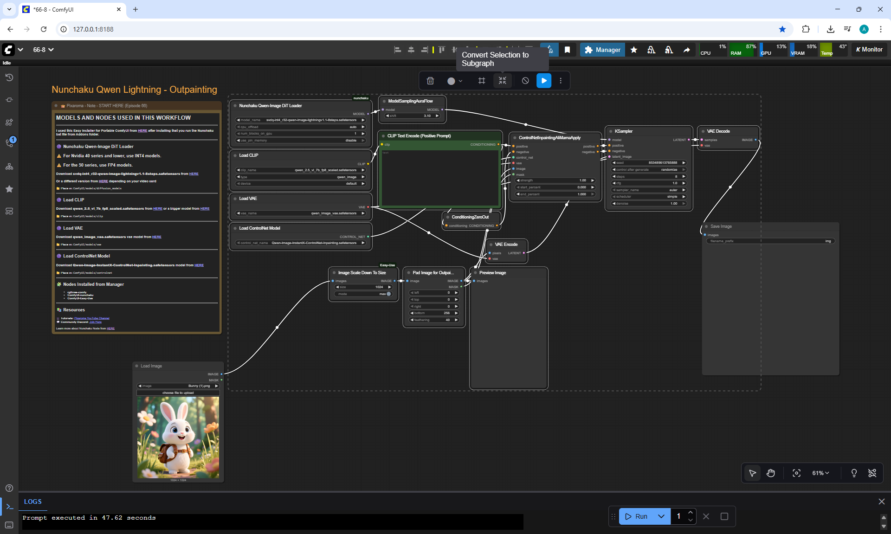Switch to the LOGS tab
The width and height of the screenshot is (891, 534).
tap(32, 502)
